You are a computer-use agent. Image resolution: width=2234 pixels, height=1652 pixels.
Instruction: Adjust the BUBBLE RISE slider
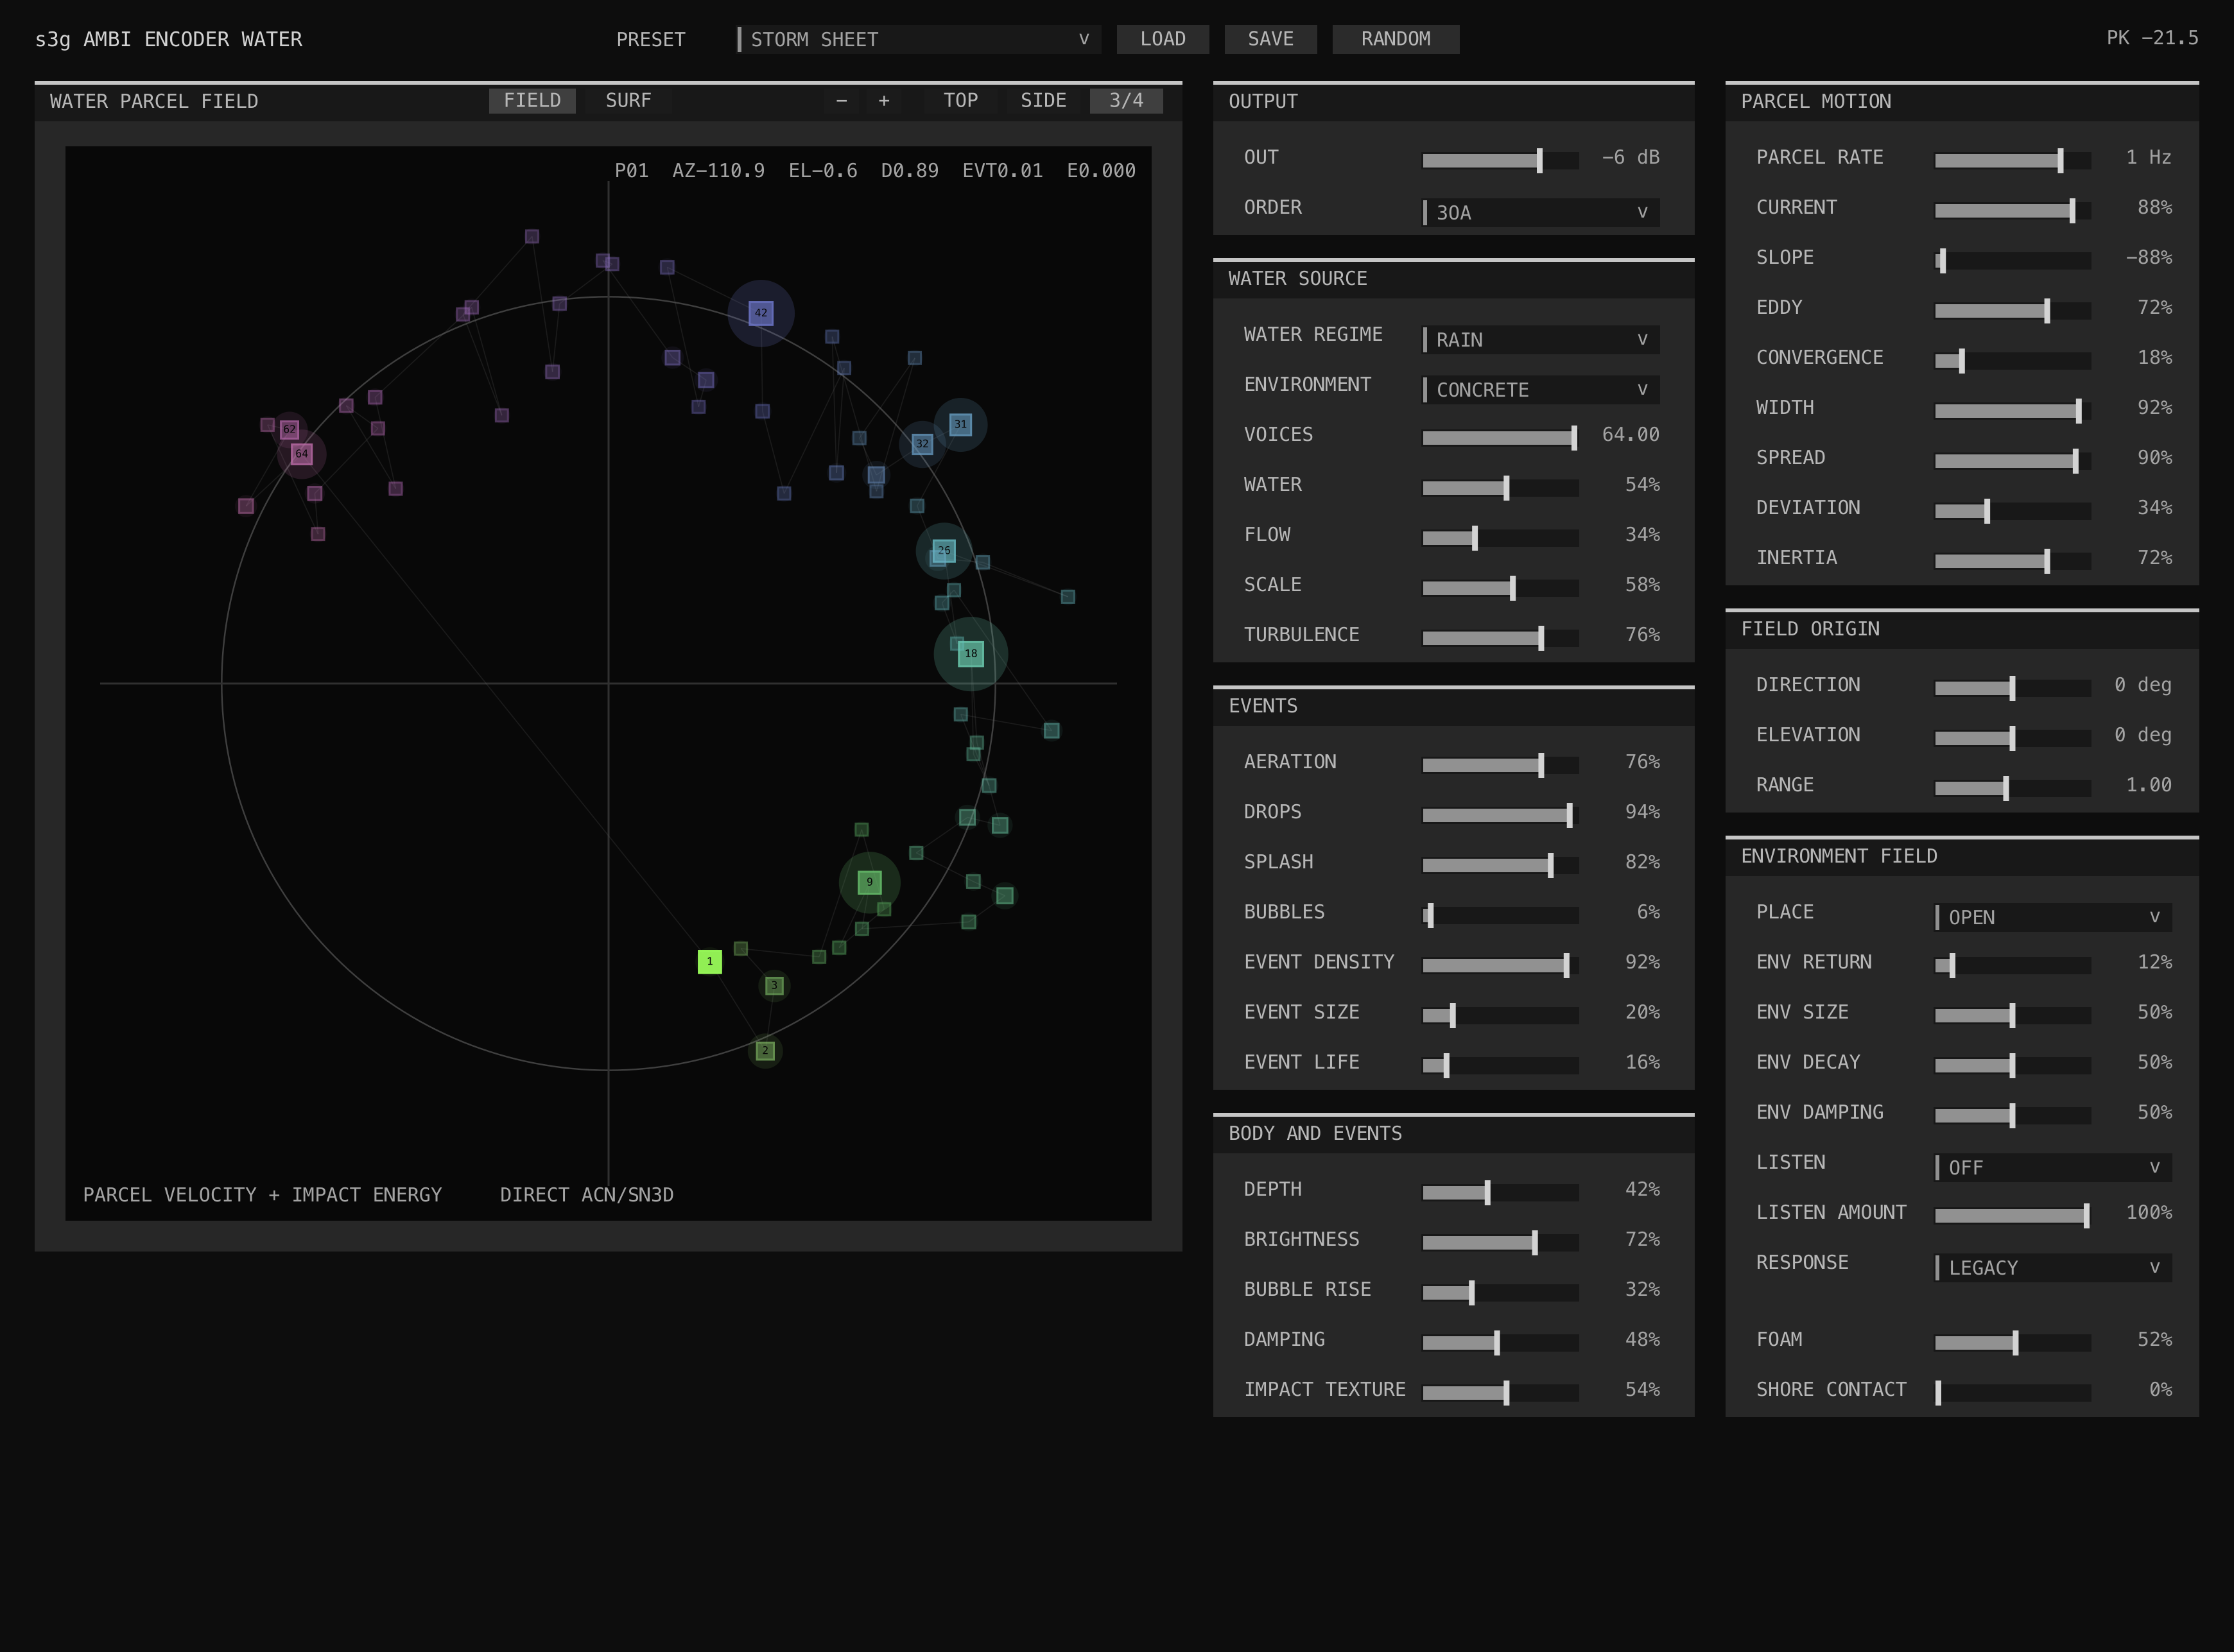click(x=1501, y=1292)
